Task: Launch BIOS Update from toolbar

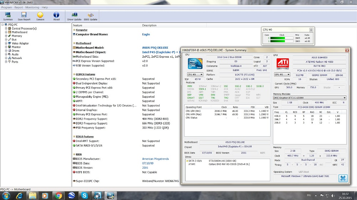Action: coord(90,16)
